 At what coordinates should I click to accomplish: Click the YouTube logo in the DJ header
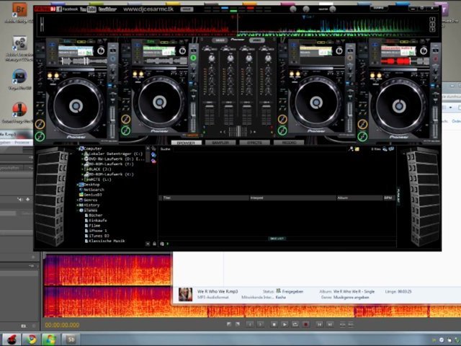[88, 10]
